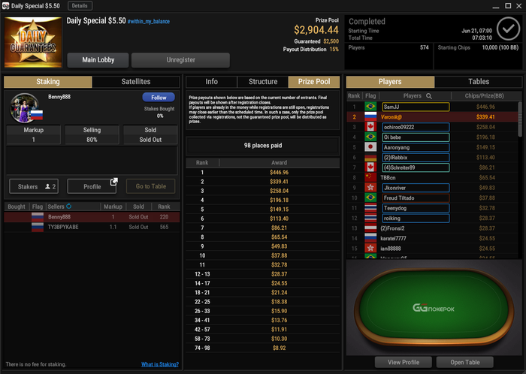Click the completed checkmark icon
526x374 pixels.
click(508, 29)
